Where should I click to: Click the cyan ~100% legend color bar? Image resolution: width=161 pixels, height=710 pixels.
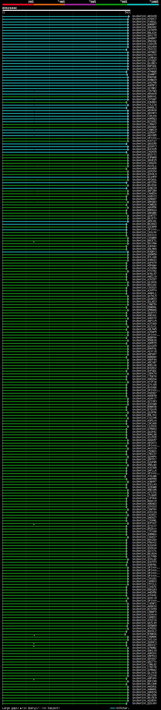coord(143,5)
